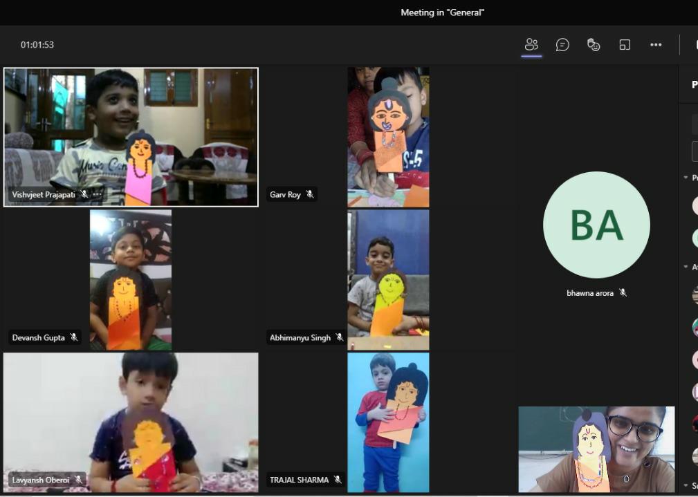Click the Devansh Gupta name label

pos(38,338)
